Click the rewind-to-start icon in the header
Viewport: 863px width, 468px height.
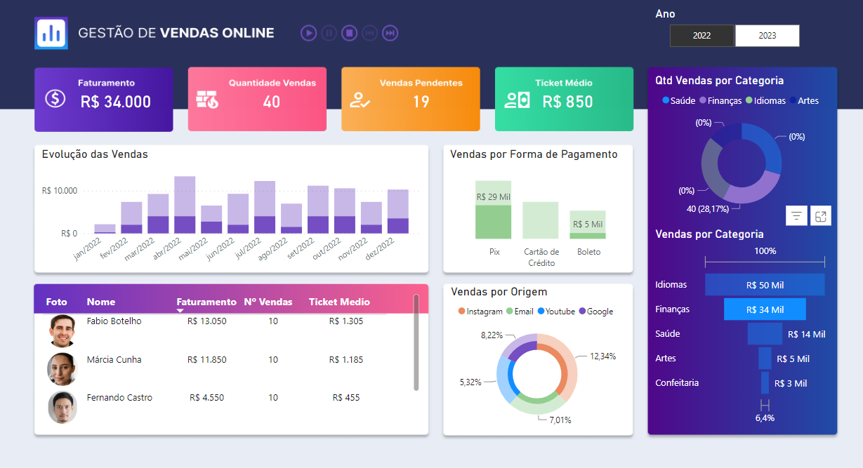369,33
